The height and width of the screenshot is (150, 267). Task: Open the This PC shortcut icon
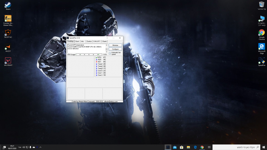point(262,21)
